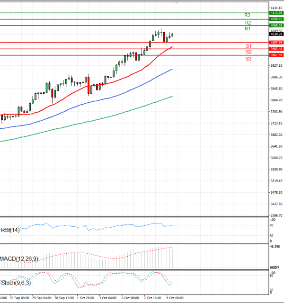Click the R3 resistance label
This screenshot has width=284, height=303.
[x=248, y=16]
